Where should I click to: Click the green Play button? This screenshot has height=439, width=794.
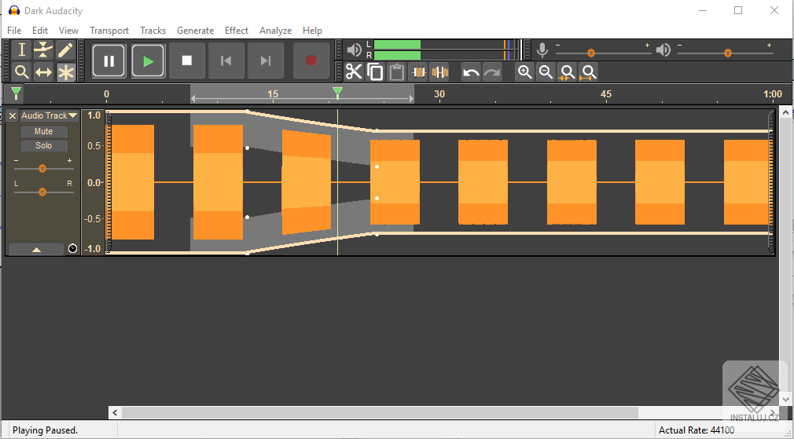pyautogui.click(x=148, y=60)
